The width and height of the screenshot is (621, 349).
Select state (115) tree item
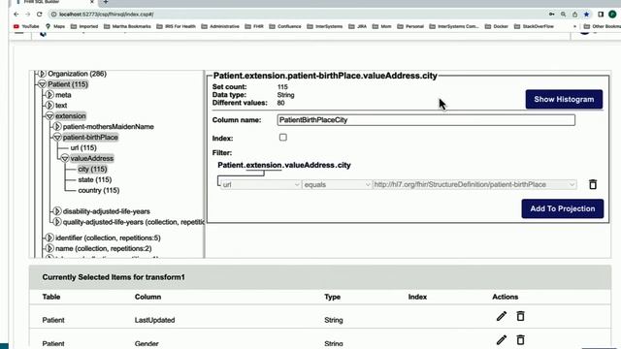pyautogui.click(x=95, y=179)
